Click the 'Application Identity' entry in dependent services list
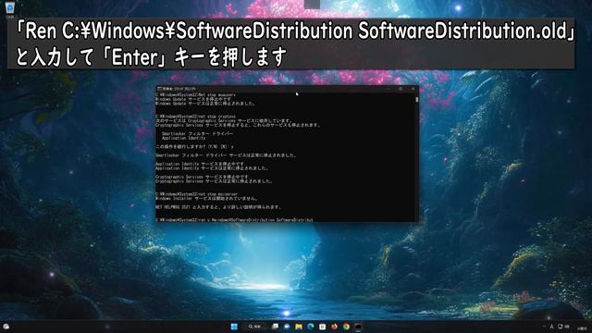Viewport: 592px width, 333px height. point(184,138)
